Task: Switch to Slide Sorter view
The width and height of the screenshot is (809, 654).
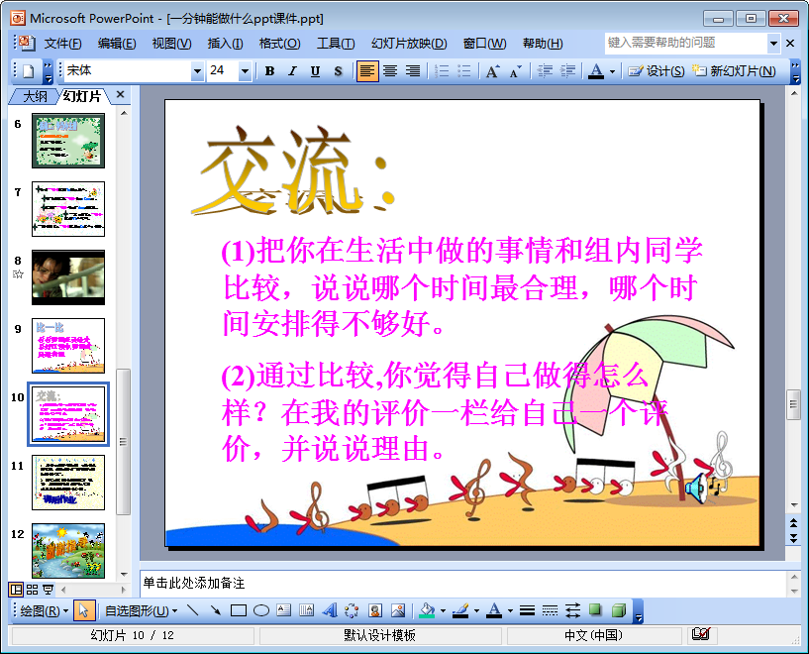Action: 32,589
